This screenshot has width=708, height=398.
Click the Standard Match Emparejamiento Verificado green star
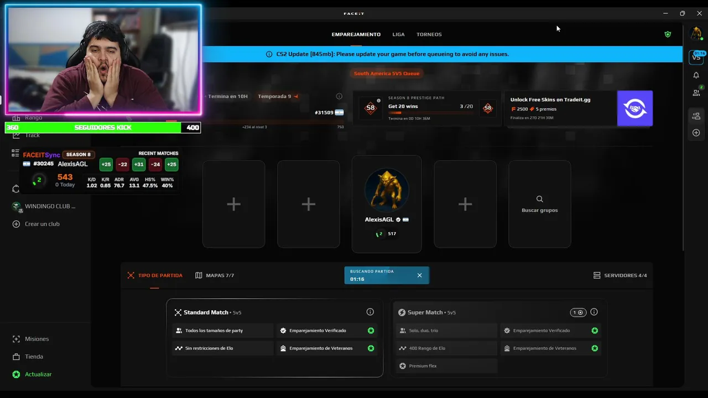click(x=371, y=331)
